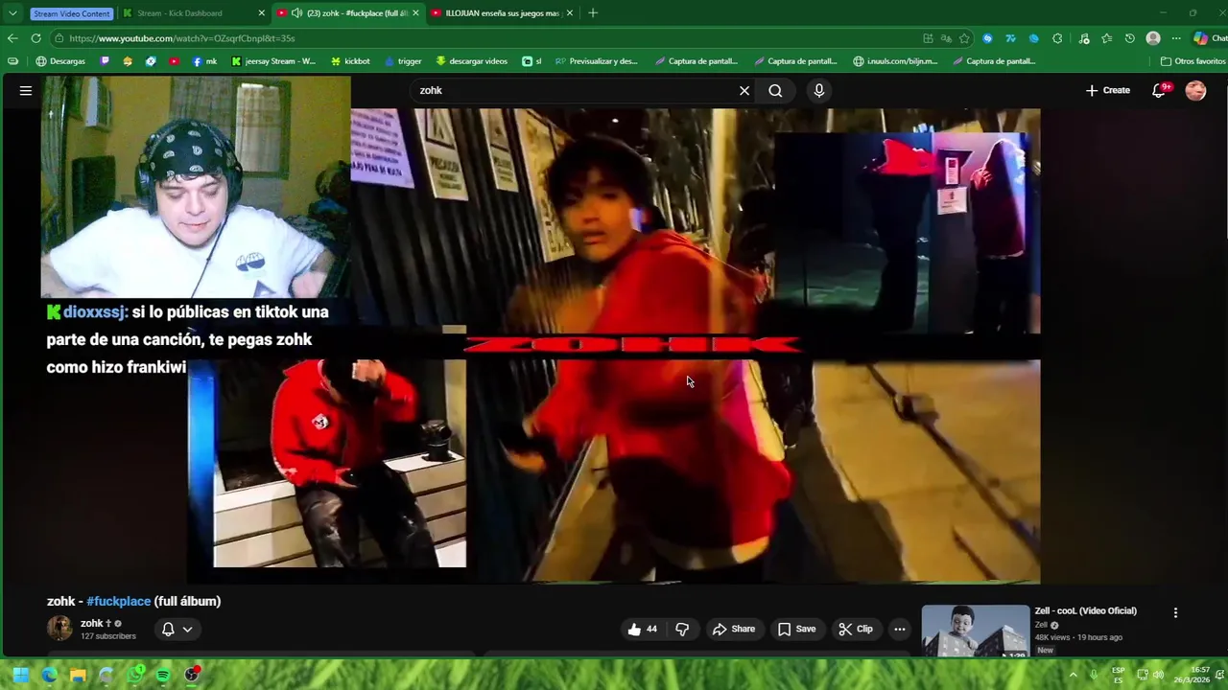Reload the current page

click(x=35, y=38)
